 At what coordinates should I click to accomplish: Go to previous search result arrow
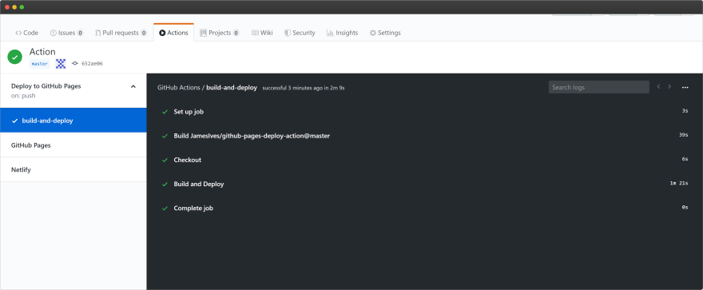(x=658, y=86)
